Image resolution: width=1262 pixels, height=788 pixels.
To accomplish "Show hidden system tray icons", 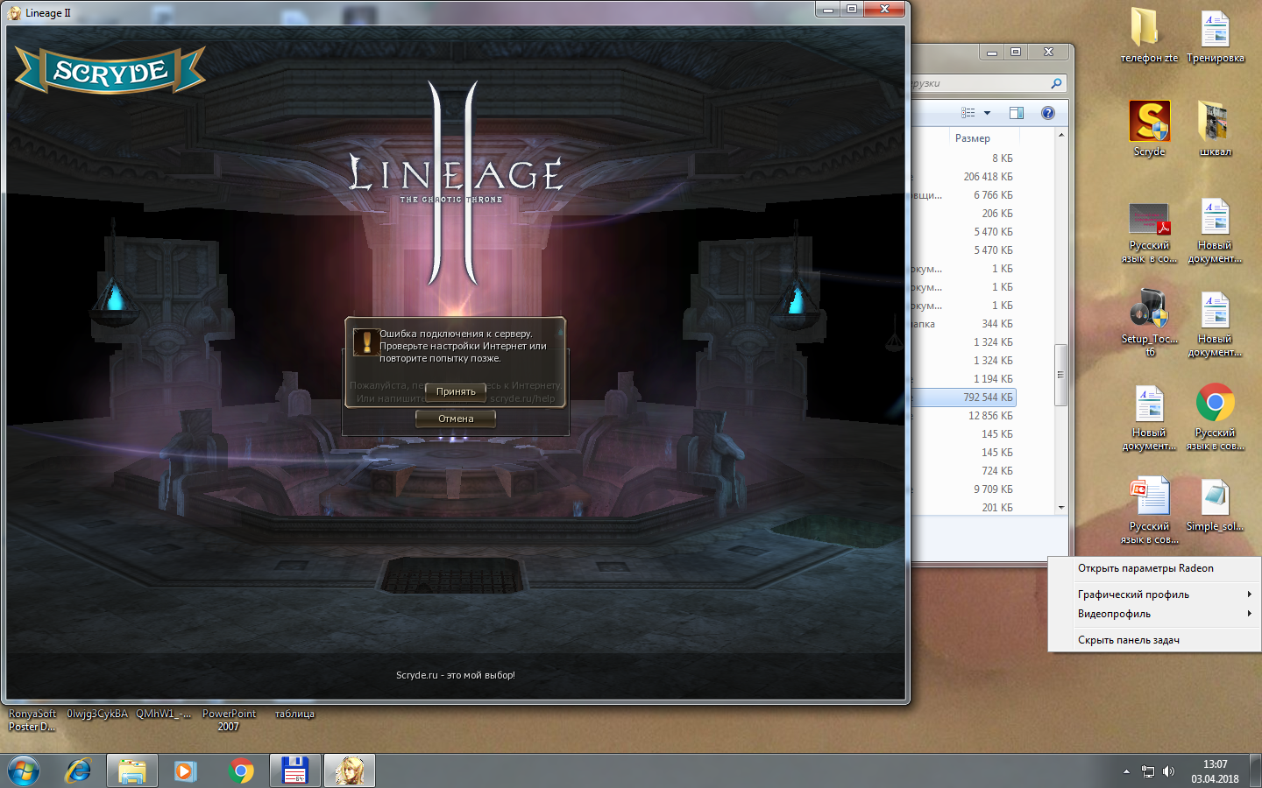I will point(1126,771).
